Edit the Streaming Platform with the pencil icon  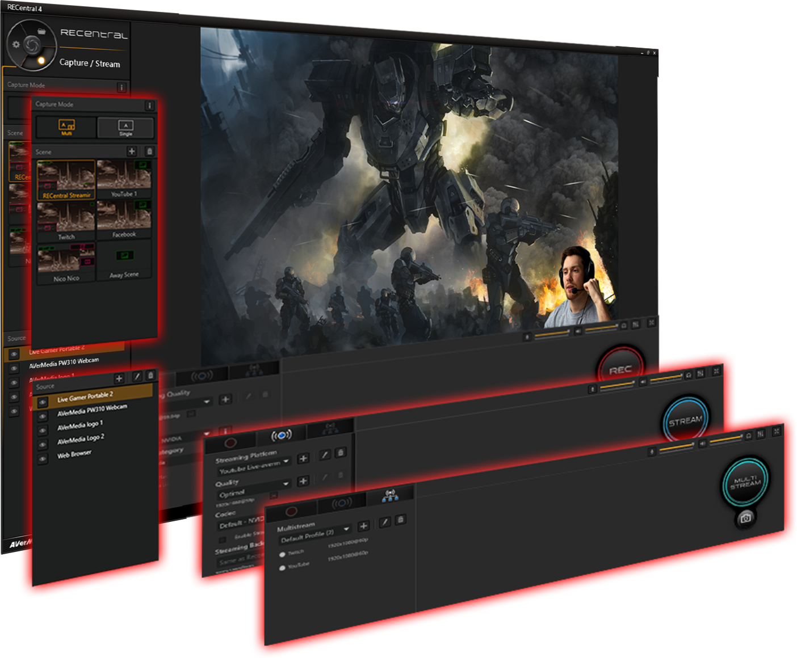(x=325, y=454)
